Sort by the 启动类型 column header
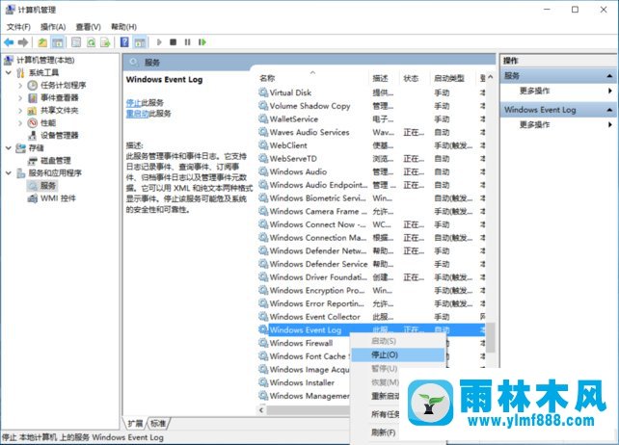 point(449,78)
